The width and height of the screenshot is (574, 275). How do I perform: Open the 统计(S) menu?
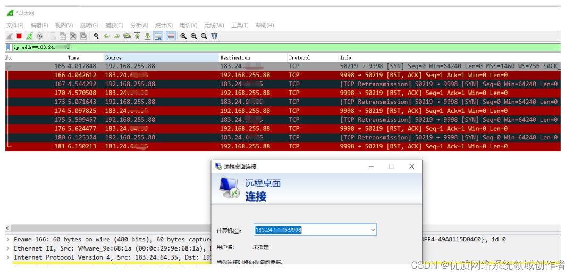point(164,26)
